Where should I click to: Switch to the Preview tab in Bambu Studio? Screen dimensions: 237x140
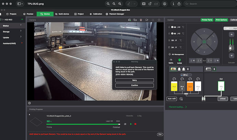[28, 14]
